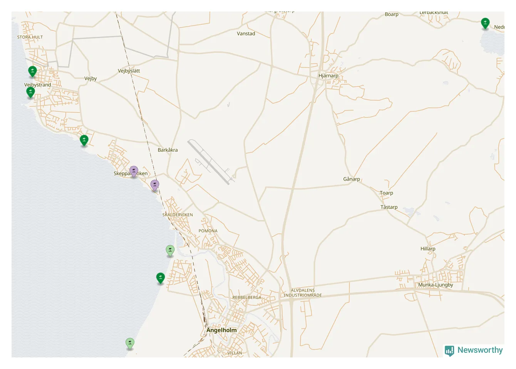
Task: Click the Munka-Ljungby label
Action: 436,285
